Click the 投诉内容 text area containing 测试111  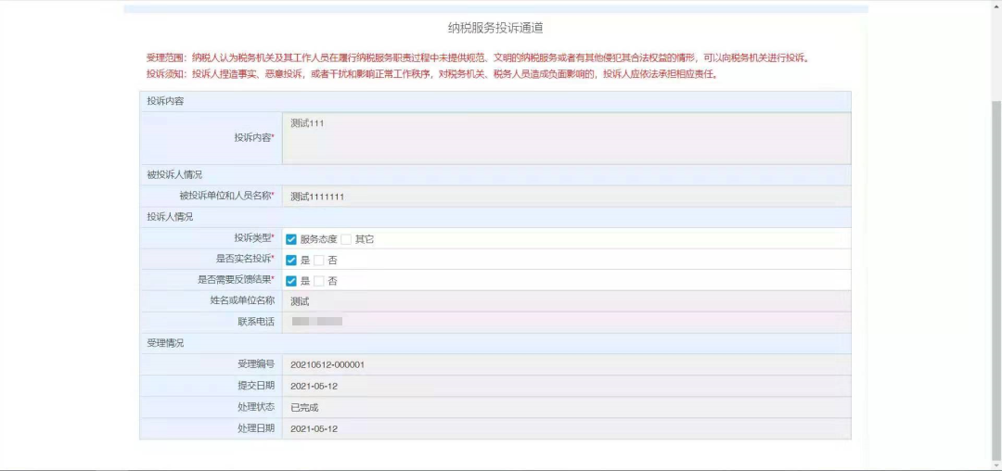pyautogui.click(x=566, y=138)
